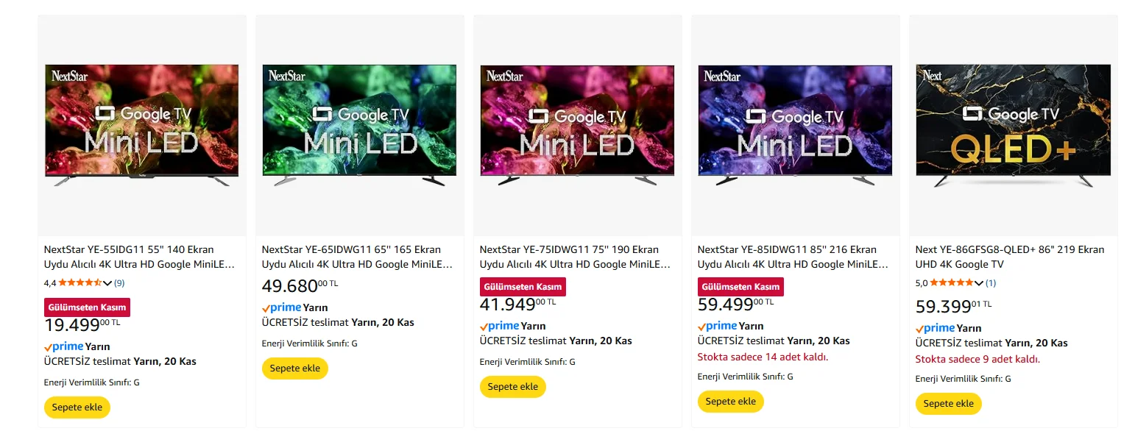Add NextStar YE-85IDWG11 to cart
The width and height of the screenshot is (1135, 431).
[731, 402]
